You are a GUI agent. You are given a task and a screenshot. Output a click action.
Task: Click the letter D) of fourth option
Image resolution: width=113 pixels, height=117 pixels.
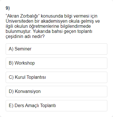coord(11,92)
